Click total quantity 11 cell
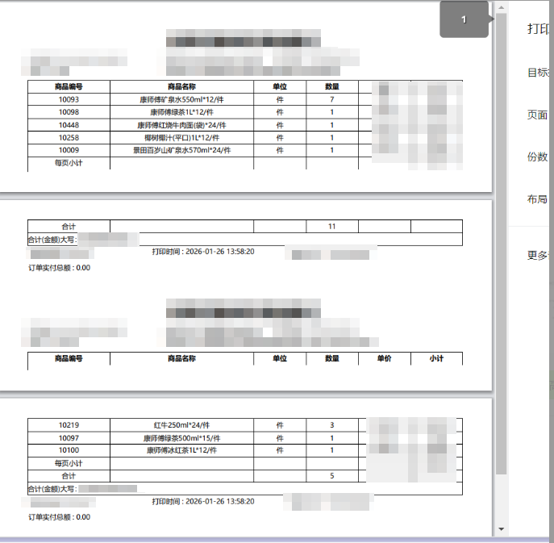This screenshot has width=554, height=543. 332,226
